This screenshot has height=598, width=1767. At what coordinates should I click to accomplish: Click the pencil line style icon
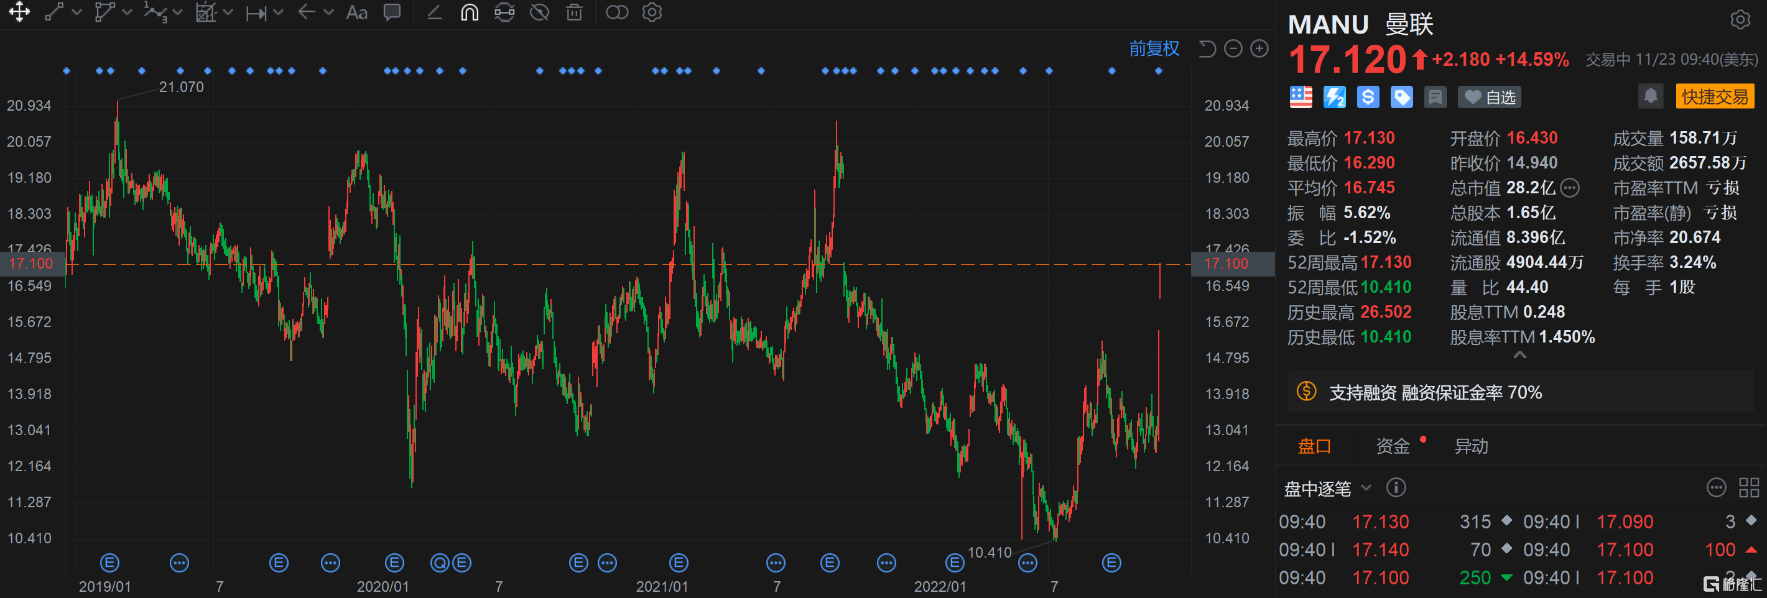[434, 12]
